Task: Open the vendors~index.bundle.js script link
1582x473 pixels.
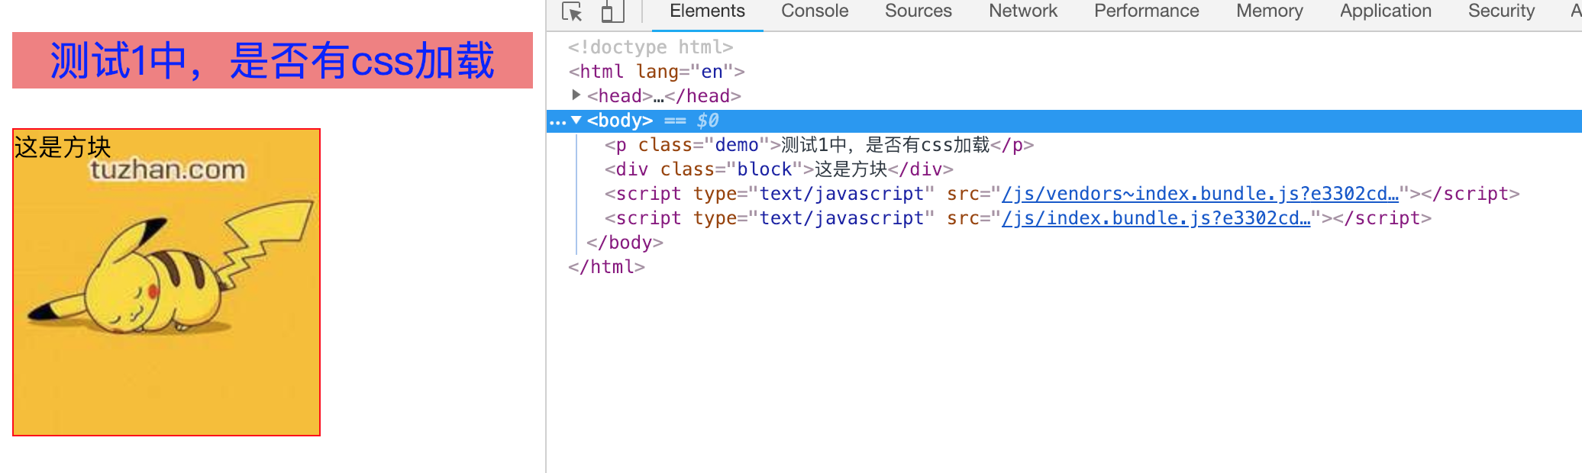Action: 1200,194
